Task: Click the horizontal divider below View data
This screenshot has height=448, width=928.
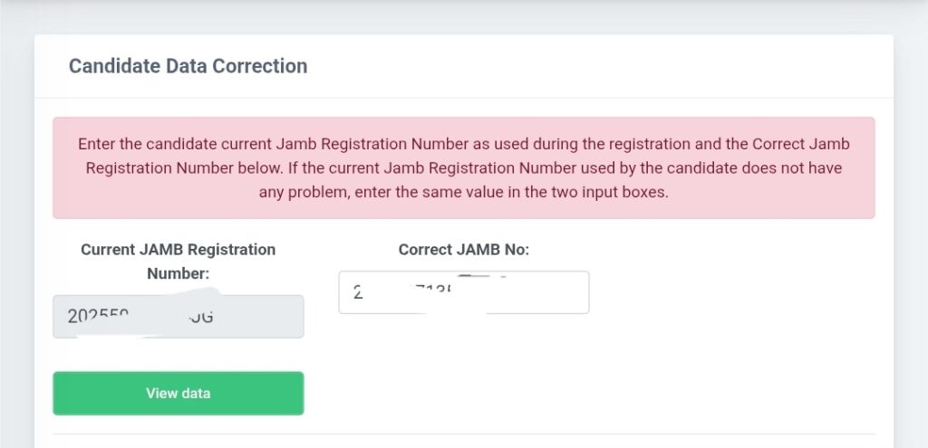Action: [463, 434]
